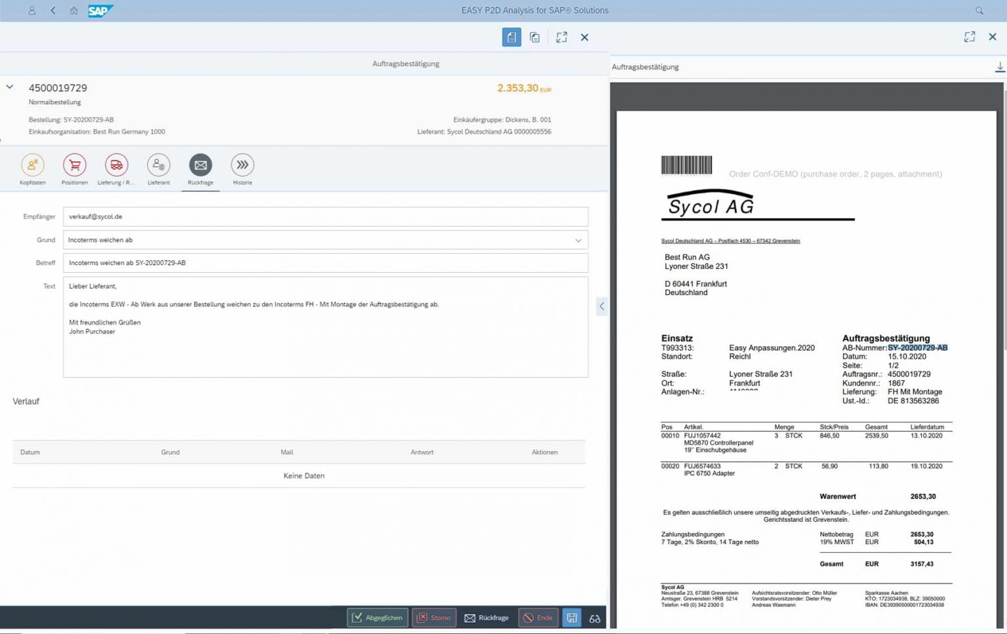Open the Lieferant supplier icon
1007x634 pixels.
tap(158, 166)
